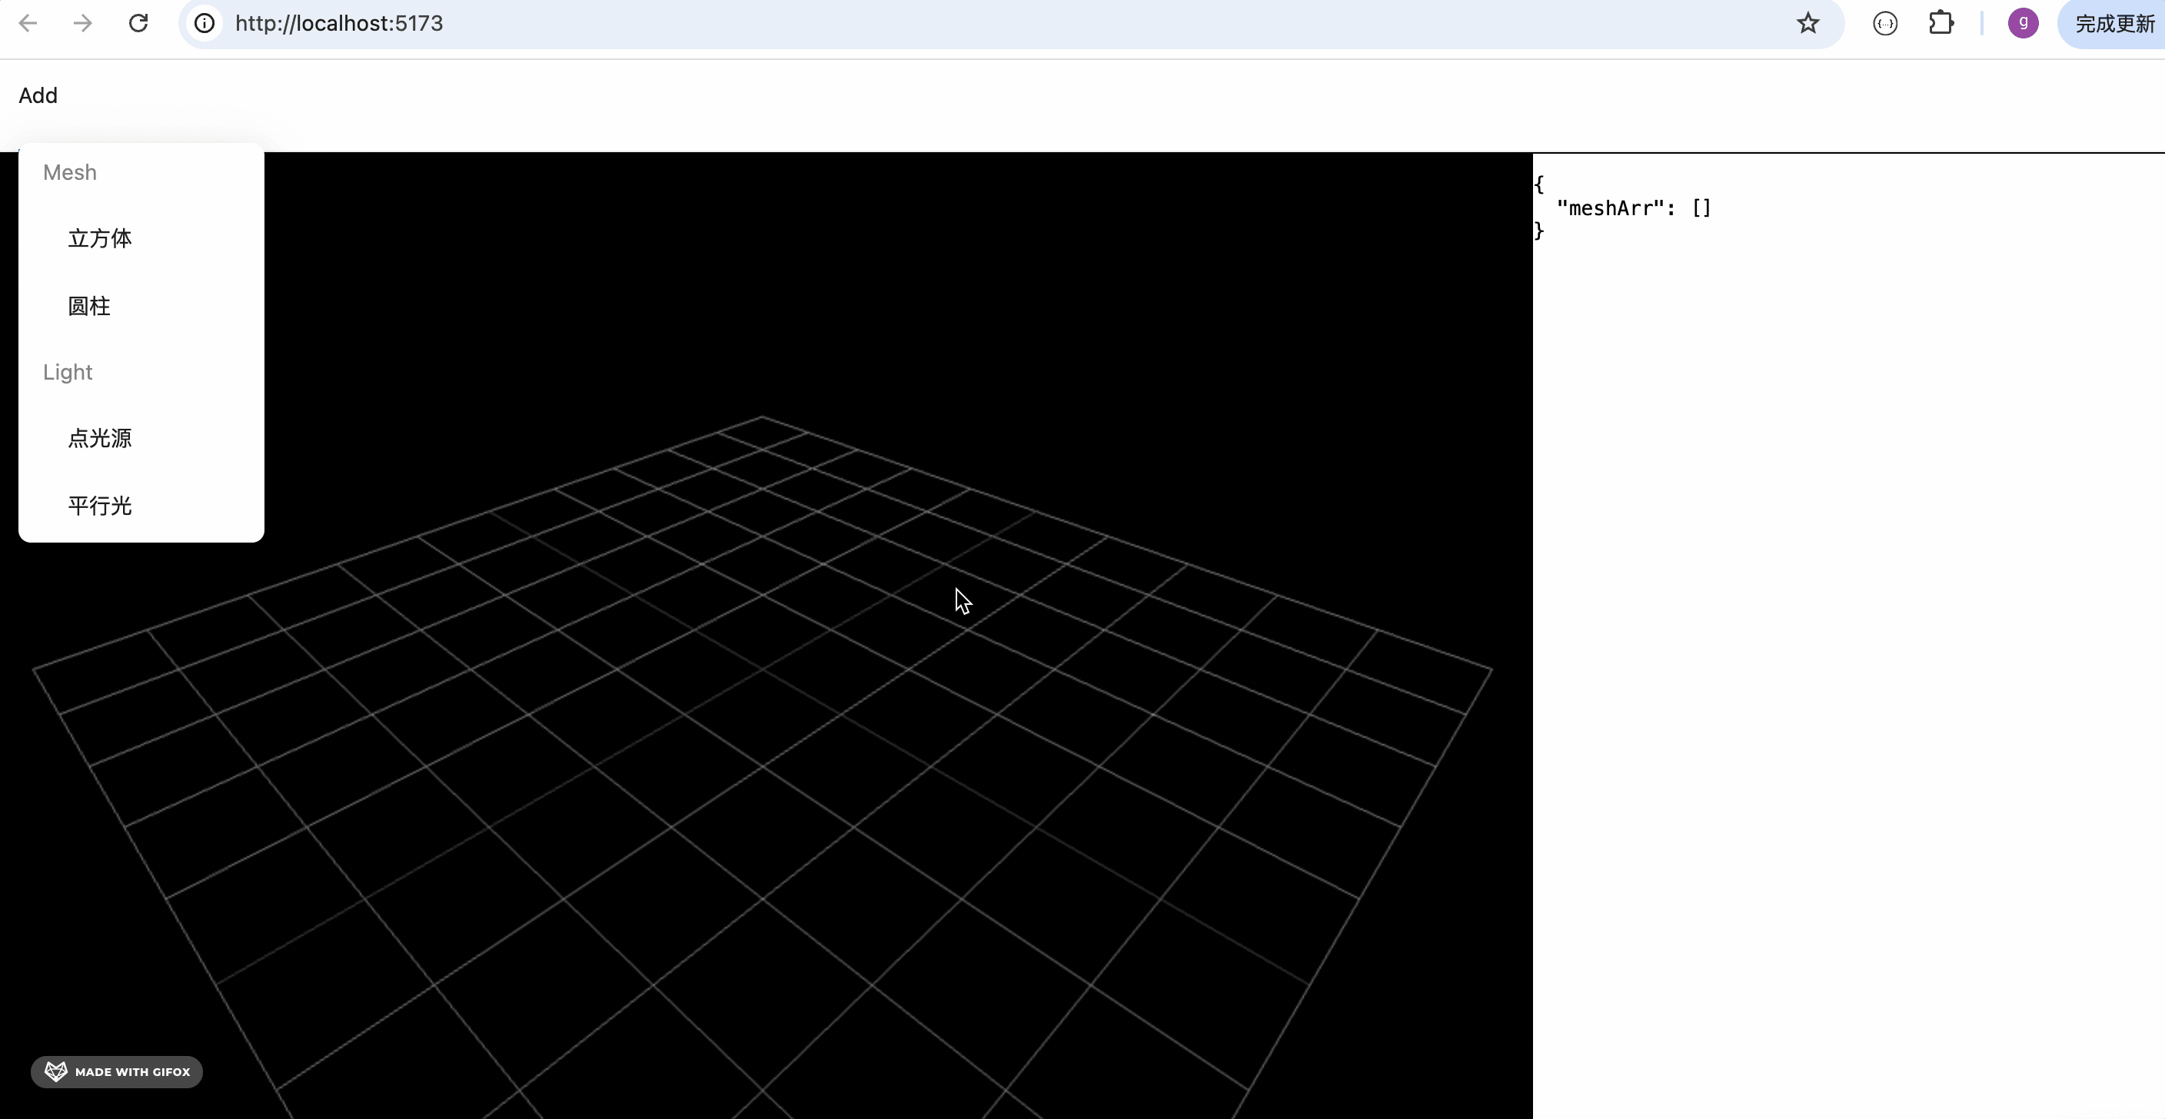
Task: Reload the localhost page
Action: [x=138, y=23]
